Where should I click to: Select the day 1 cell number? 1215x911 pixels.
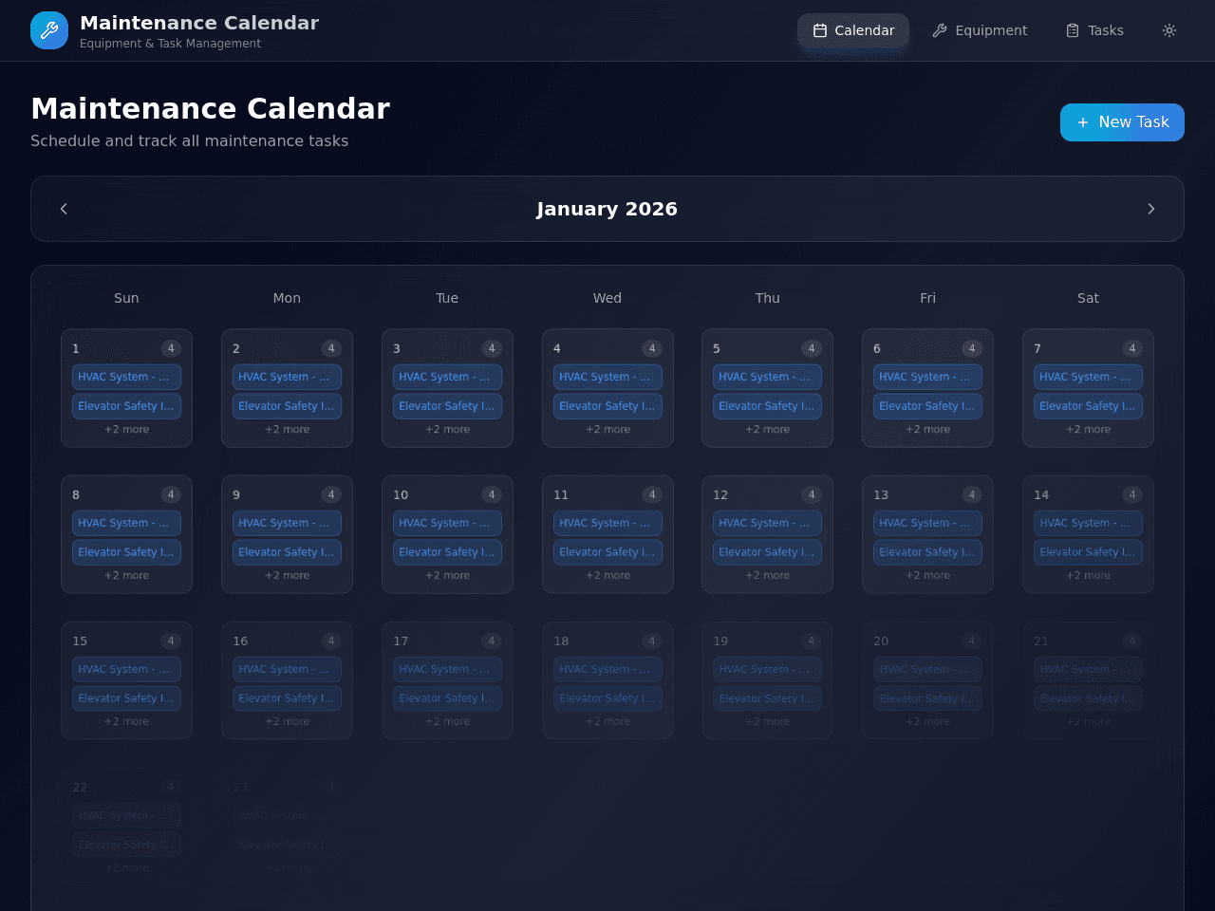pos(76,348)
